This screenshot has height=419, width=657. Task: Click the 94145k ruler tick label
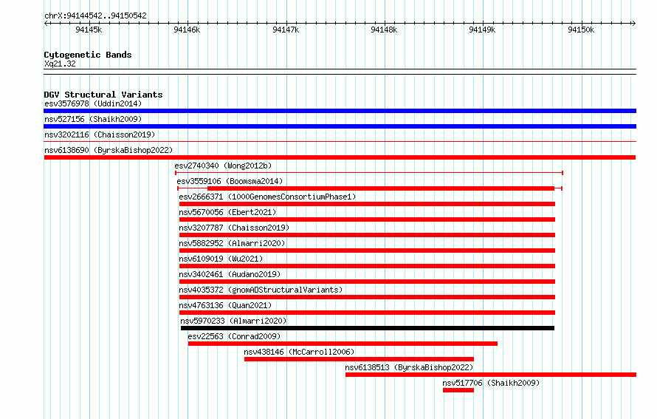tap(89, 30)
